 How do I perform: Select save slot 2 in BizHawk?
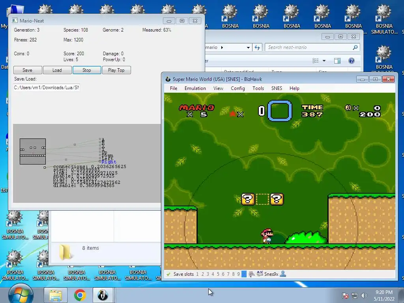[x=202, y=274]
